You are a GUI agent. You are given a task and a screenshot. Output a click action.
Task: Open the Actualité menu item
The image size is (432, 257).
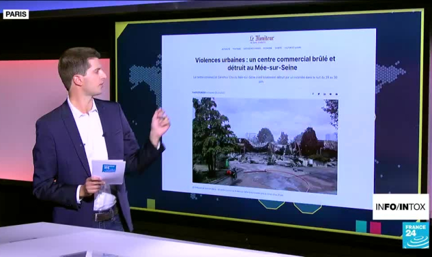click(x=226, y=48)
